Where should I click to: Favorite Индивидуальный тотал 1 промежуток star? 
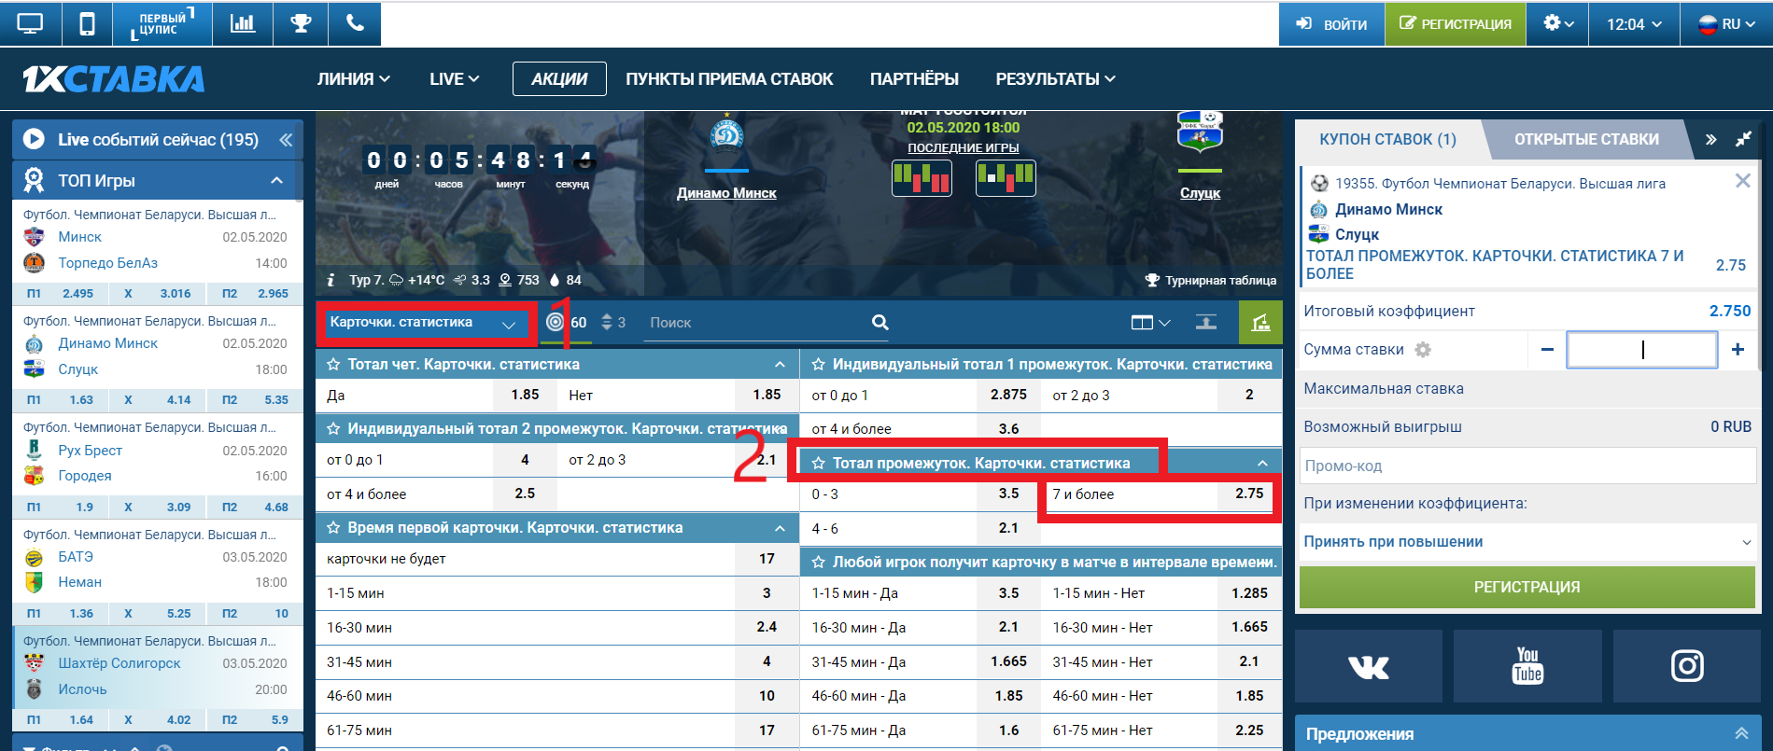(x=818, y=364)
